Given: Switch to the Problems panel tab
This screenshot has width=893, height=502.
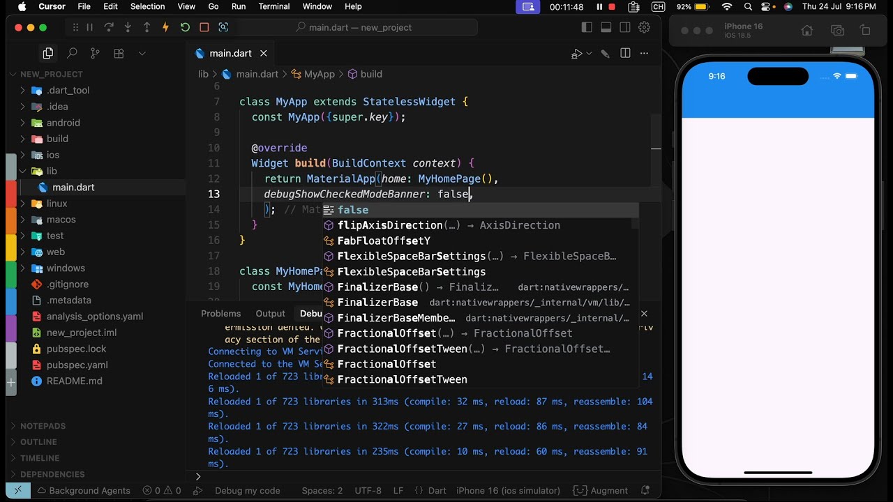Looking at the screenshot, I should [x=220, y=314].
